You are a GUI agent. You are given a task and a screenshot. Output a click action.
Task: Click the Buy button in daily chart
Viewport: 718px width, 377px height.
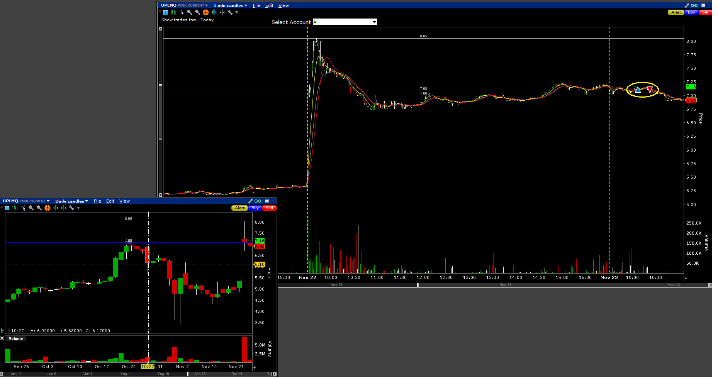(255, 208)
